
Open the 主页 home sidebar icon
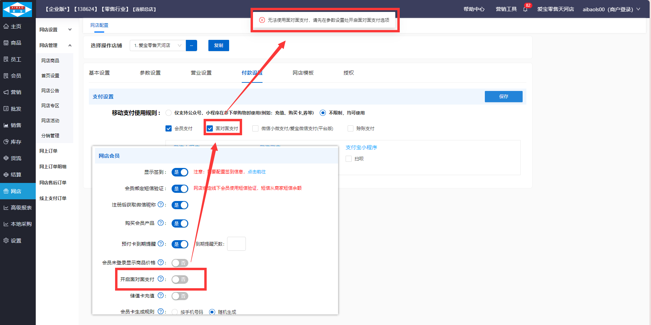(x=6, y=26)
